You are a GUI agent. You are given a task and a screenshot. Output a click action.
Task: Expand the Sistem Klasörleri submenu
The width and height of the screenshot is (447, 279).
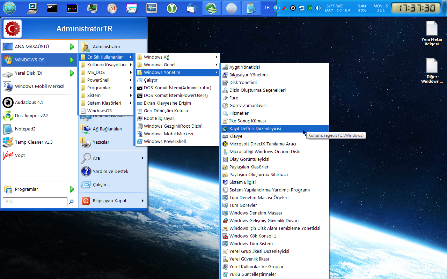(x=106, y=103)
